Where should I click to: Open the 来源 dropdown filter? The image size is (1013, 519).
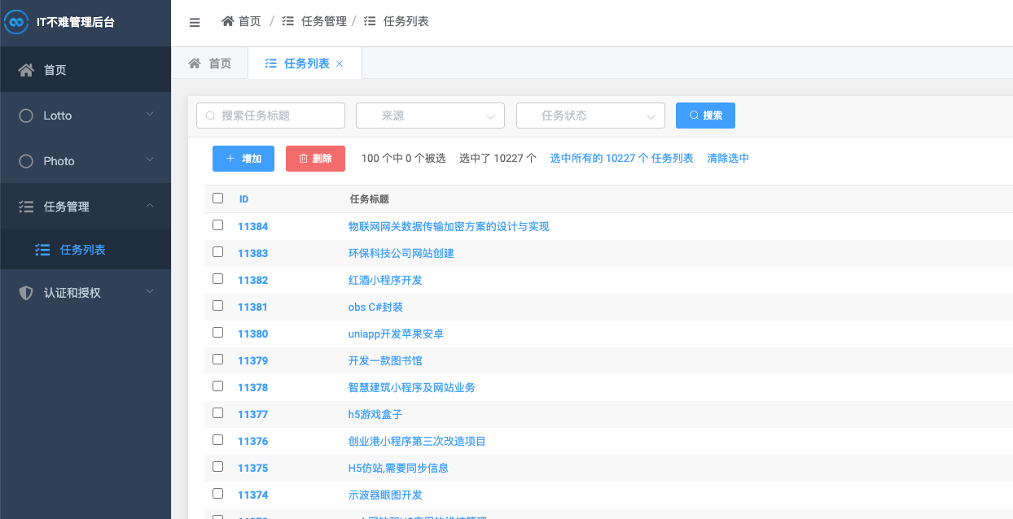coord(430,116)
